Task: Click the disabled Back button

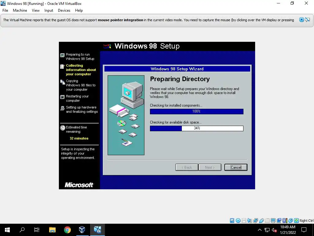Action: pos(187,167)
